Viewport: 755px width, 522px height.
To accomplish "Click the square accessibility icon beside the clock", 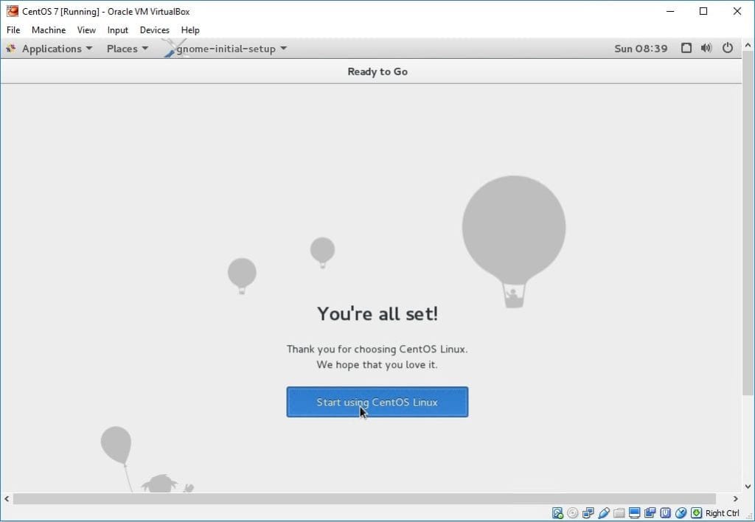I will (686, 48).
